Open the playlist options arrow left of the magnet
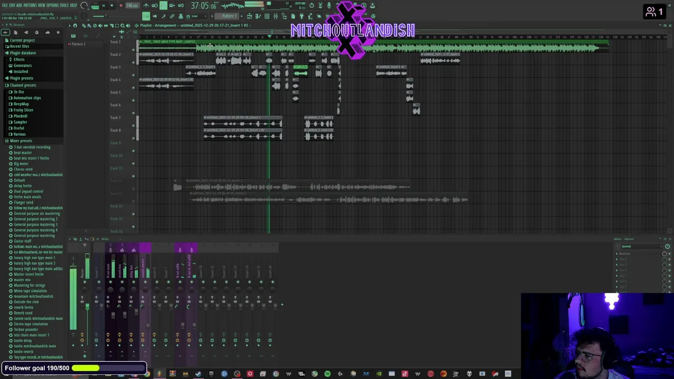This screenshot has height=379, width=674. tap(70, 25)
